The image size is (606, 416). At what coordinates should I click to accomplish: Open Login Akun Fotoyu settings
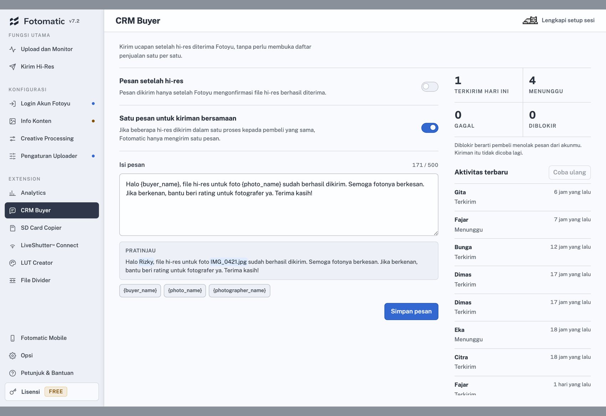point(52,104)
